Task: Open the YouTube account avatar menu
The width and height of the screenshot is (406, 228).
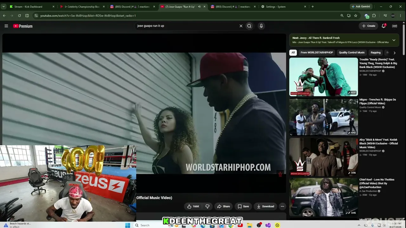Action: click(x=395, y=26)
